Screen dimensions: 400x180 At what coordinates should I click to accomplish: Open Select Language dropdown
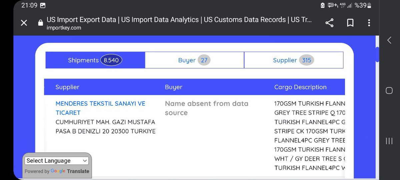[57, 161]
